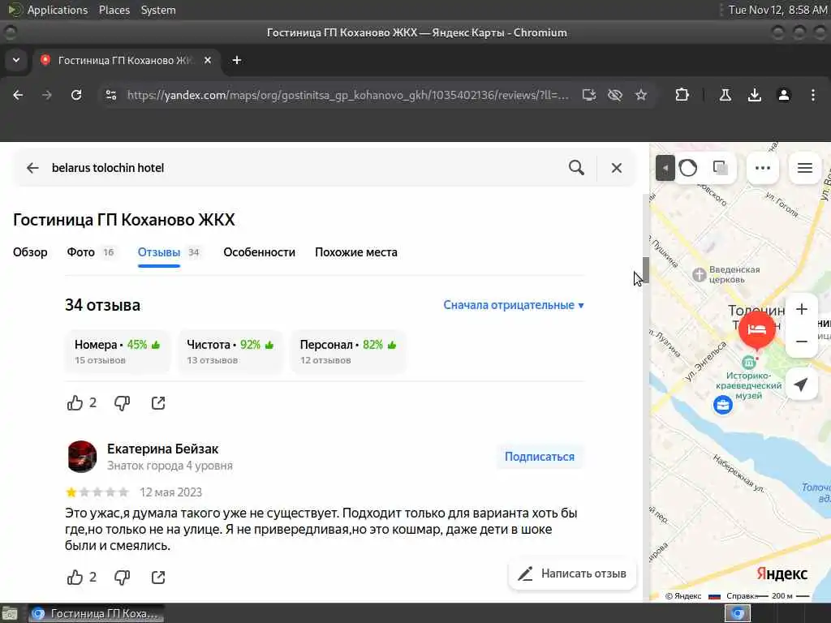Click the Историко-краеведческий музей map marker
This screenshot has height=623, width=831.
point(748,363)
